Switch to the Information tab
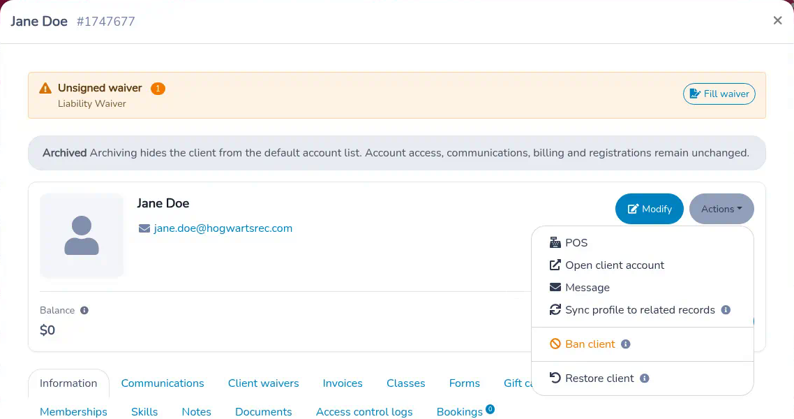This screenshot has width=794, height=419. pos(68,383)
